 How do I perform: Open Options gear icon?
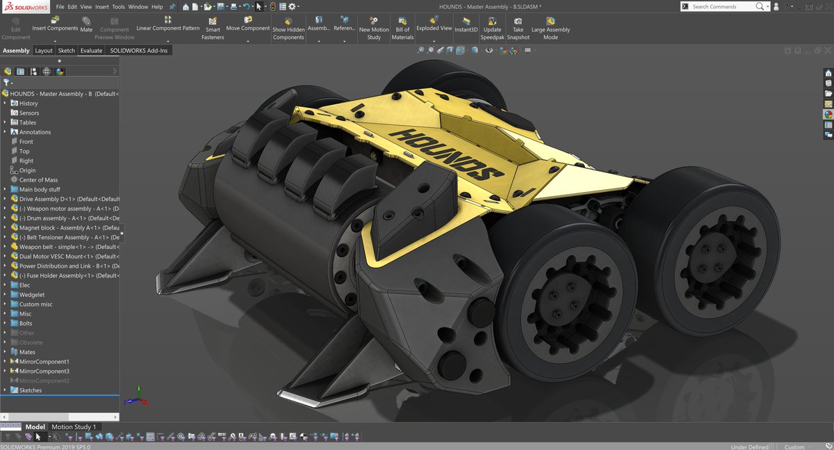click(292, 6)
